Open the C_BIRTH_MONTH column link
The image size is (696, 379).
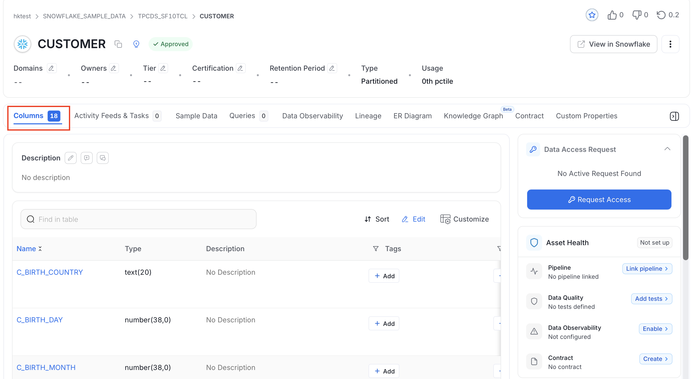(46, 367)
